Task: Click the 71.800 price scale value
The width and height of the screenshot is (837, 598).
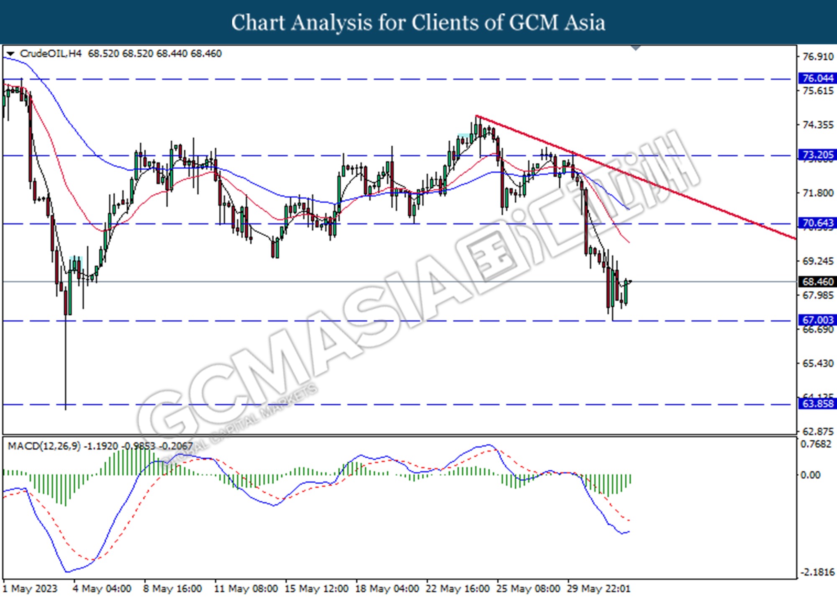Action: pos(818,193)
